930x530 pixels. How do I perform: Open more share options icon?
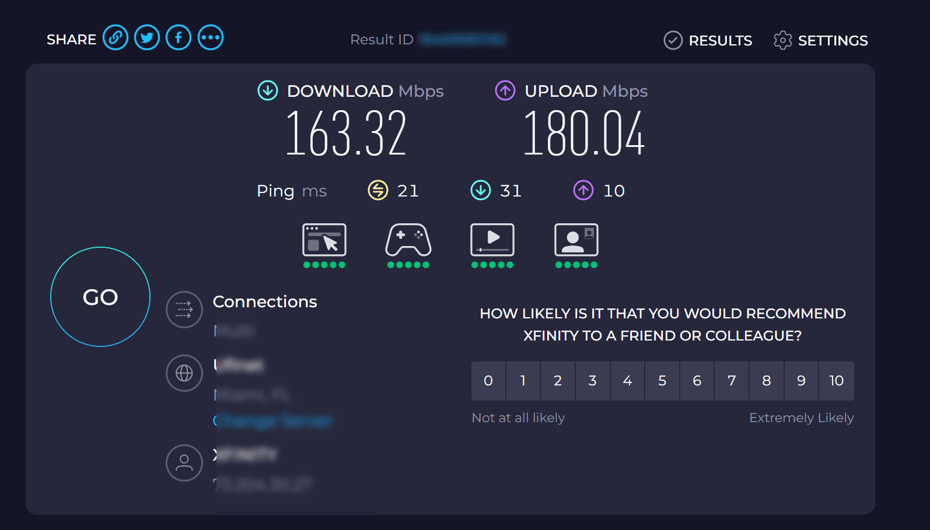coord(210,38)
